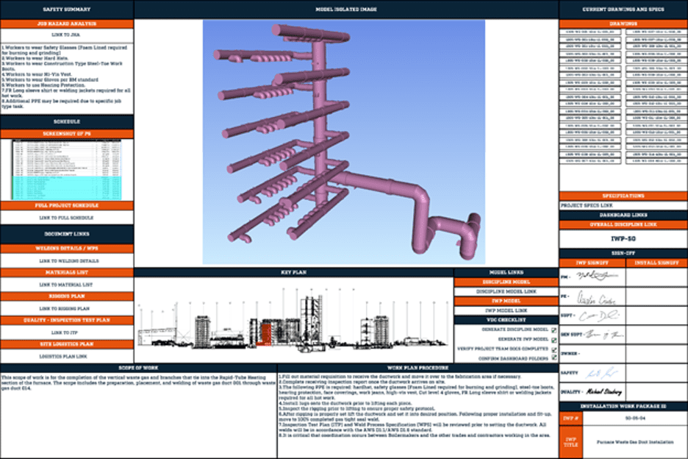
Task: Select the IWP Model orange header
Action: pos(506,302)
